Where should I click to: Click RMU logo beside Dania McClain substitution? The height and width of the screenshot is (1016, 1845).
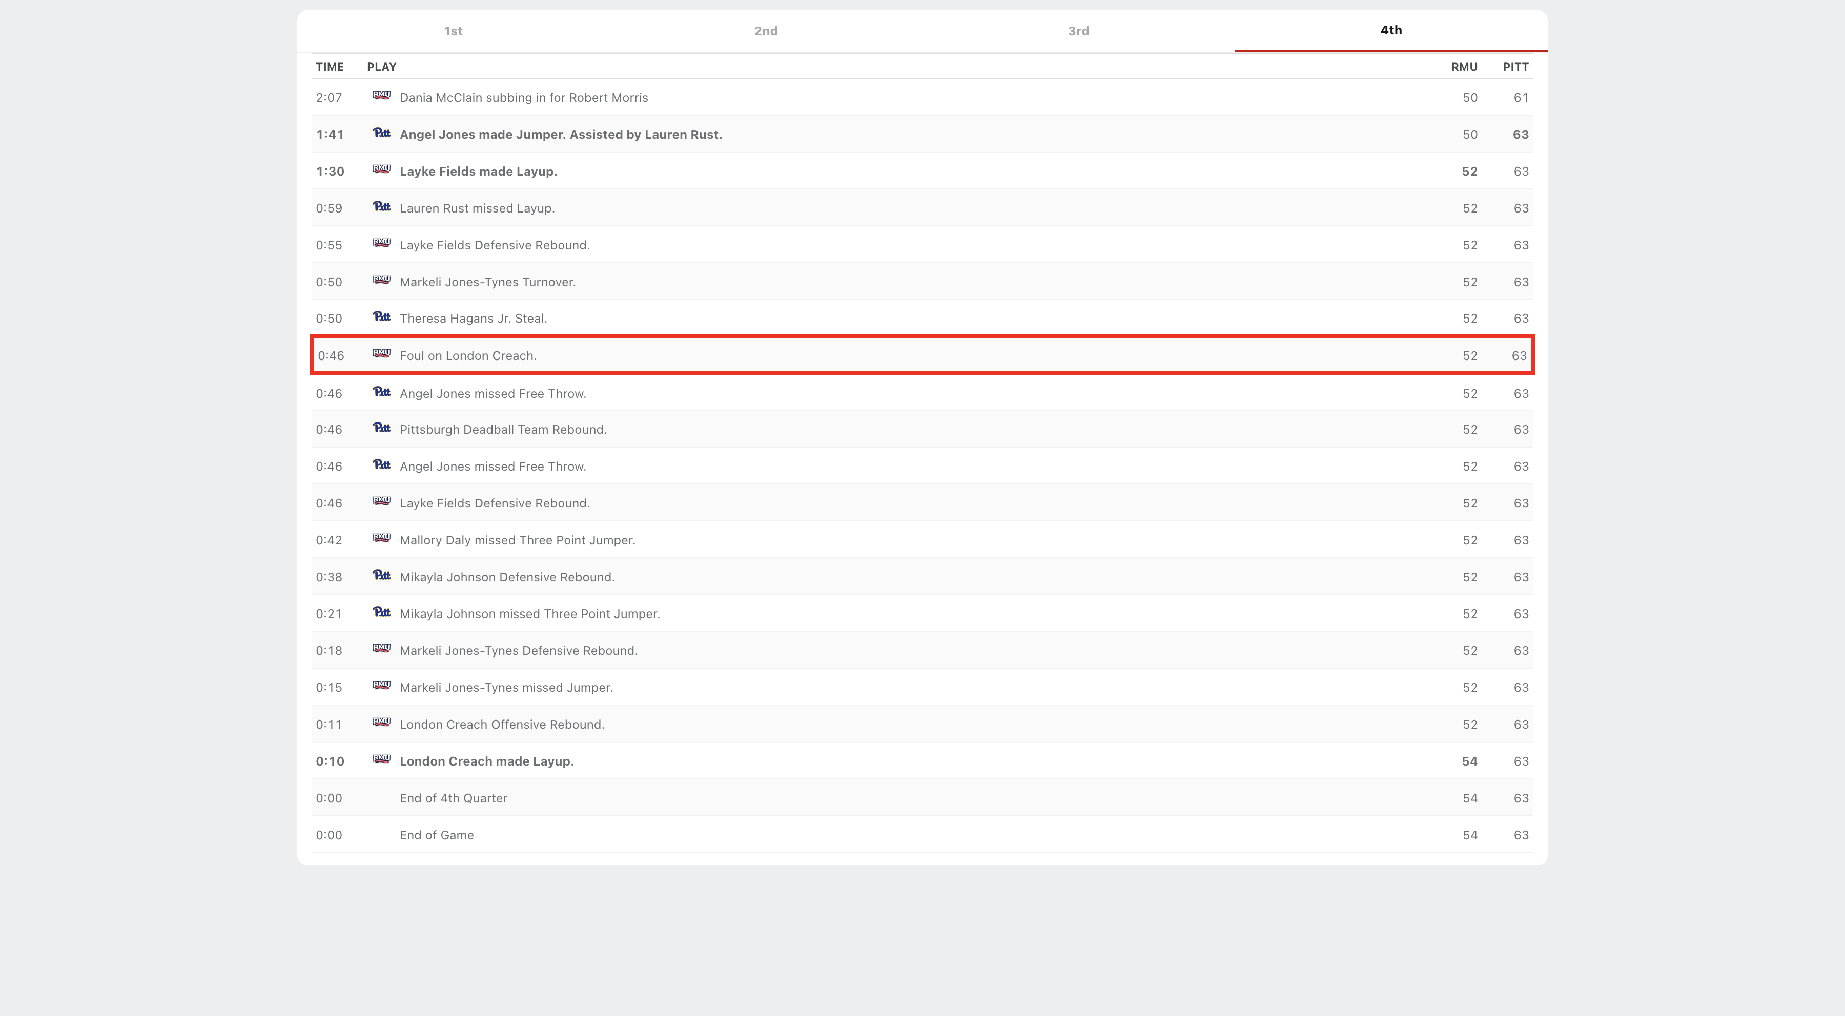coord(381,96)
